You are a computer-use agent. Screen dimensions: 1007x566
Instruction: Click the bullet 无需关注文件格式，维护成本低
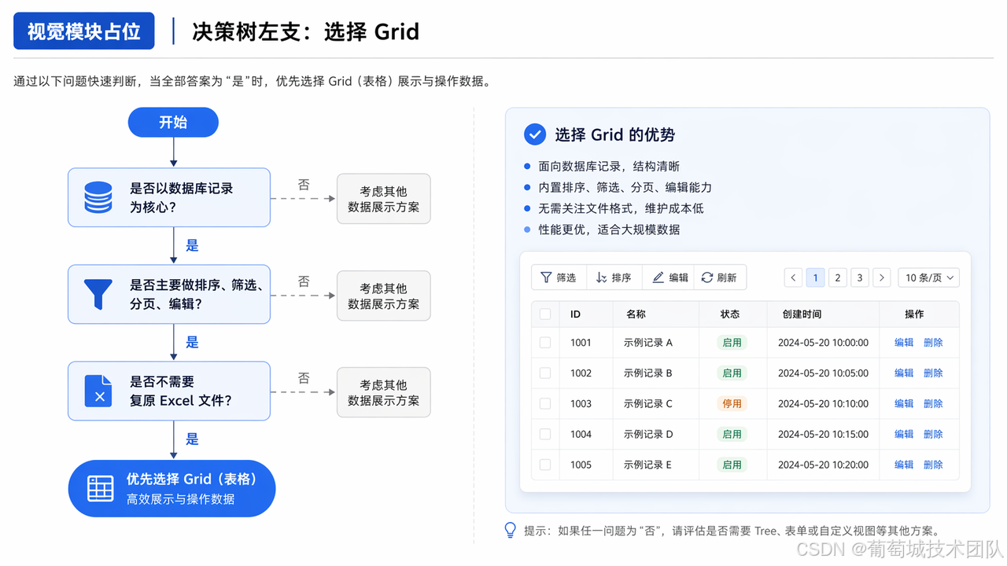621,208
